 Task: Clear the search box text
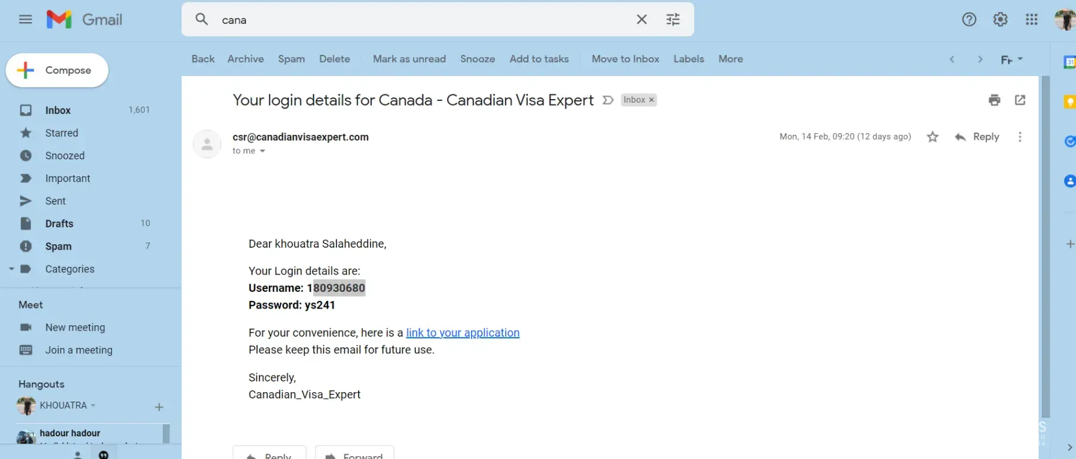click(641, 20)
